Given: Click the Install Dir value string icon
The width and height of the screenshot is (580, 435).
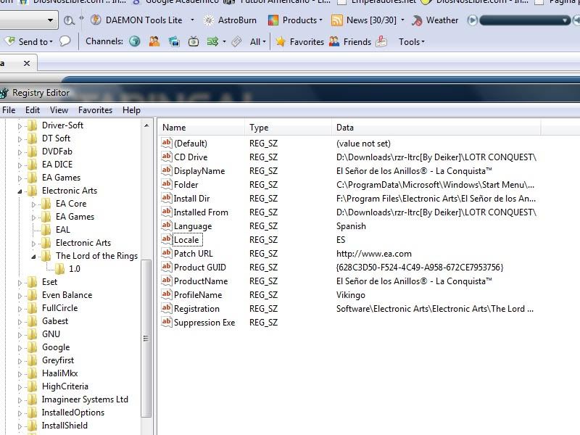Looking at the screenshot, I should 167,198.
